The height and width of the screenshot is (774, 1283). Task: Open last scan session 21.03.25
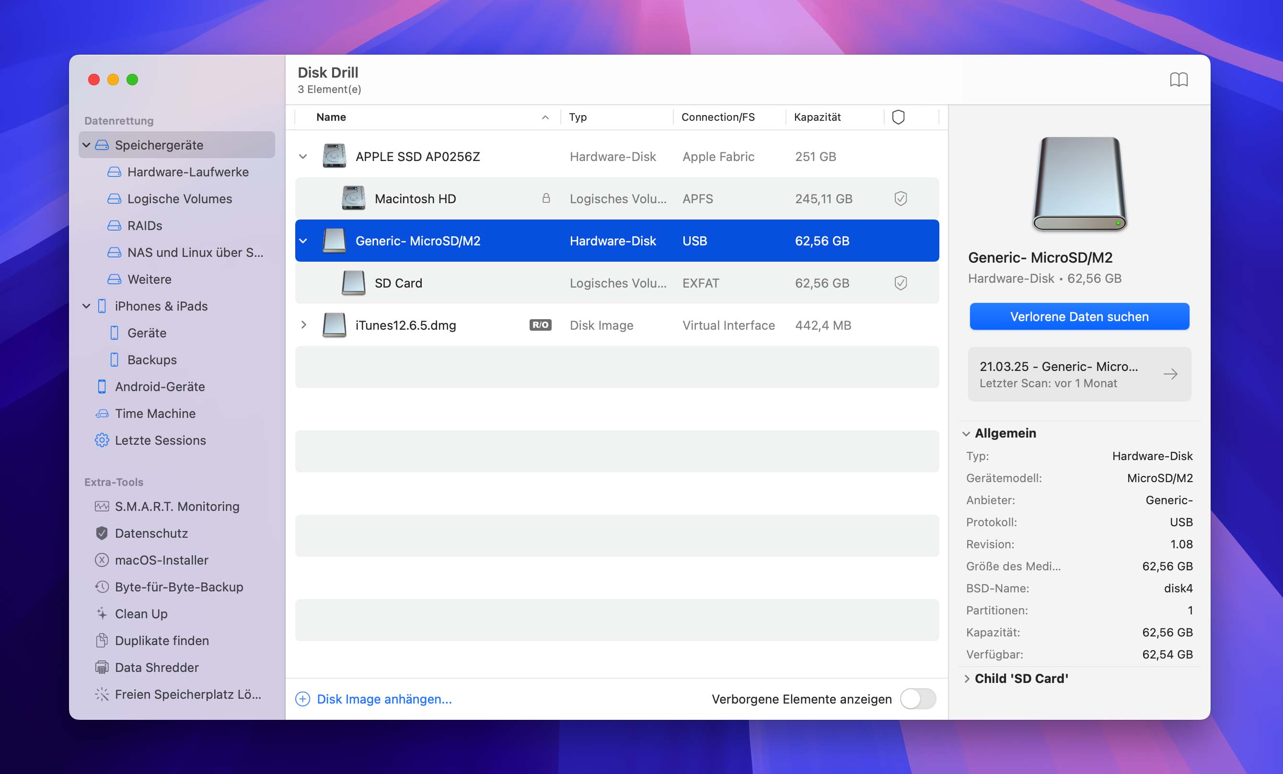click(1079, 374)
